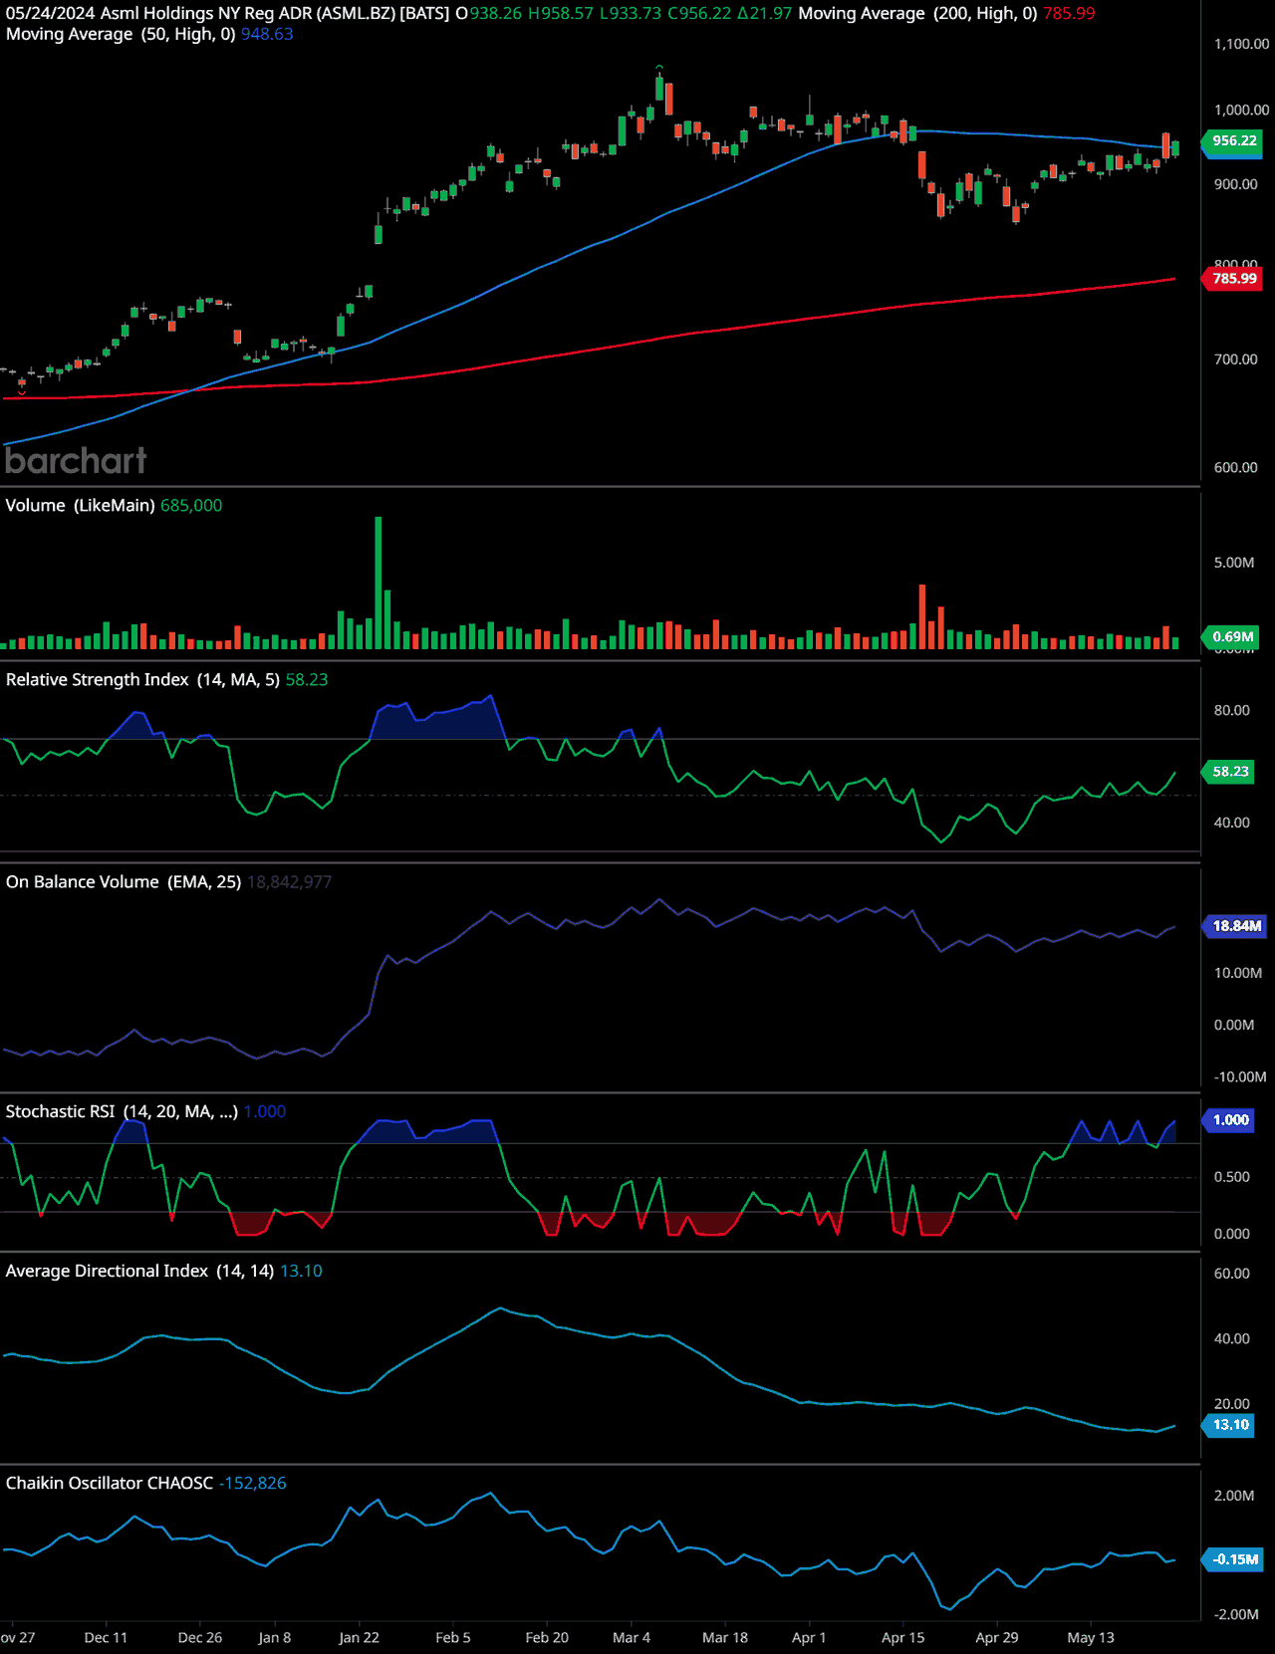This screenshot has height=1654, width=1275.
Task: Click the red 785.99 moving average tag
Action: coord(1234,279)
